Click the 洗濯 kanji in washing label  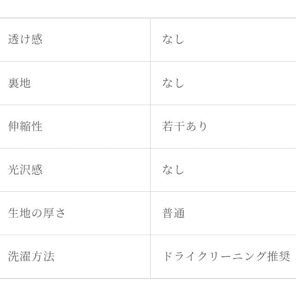tap(19, 256)
